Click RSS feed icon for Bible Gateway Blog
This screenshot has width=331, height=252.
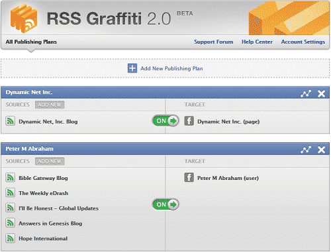[10, 177]
